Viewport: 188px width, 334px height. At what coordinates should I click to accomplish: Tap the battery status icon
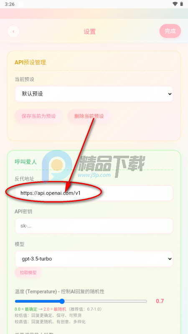coord(182,4)
